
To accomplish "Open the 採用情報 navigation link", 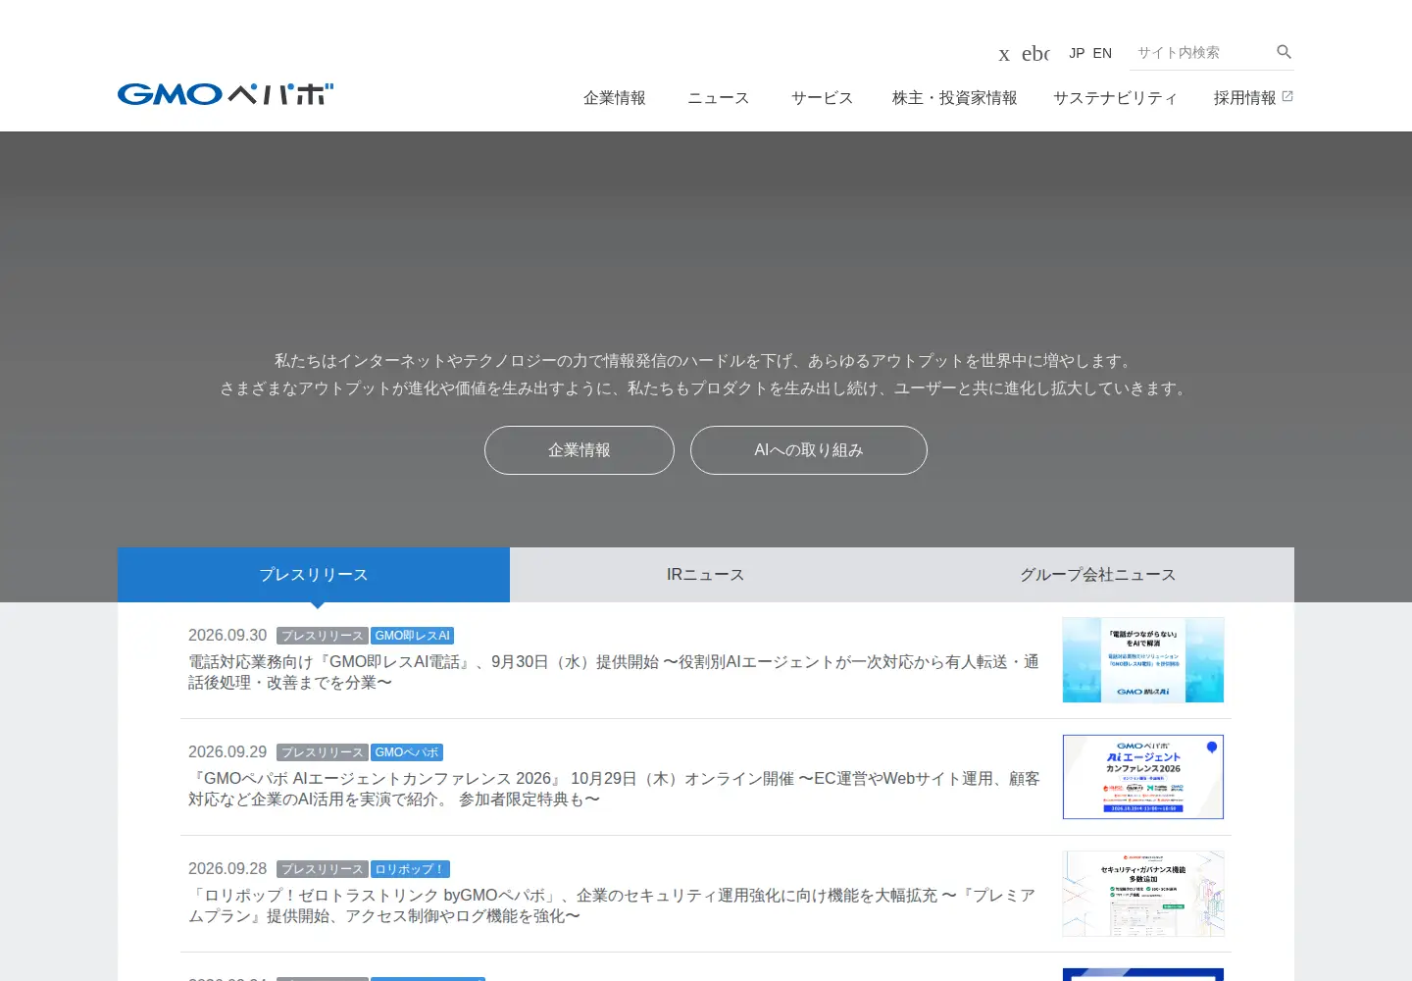I will (1245, 98).
